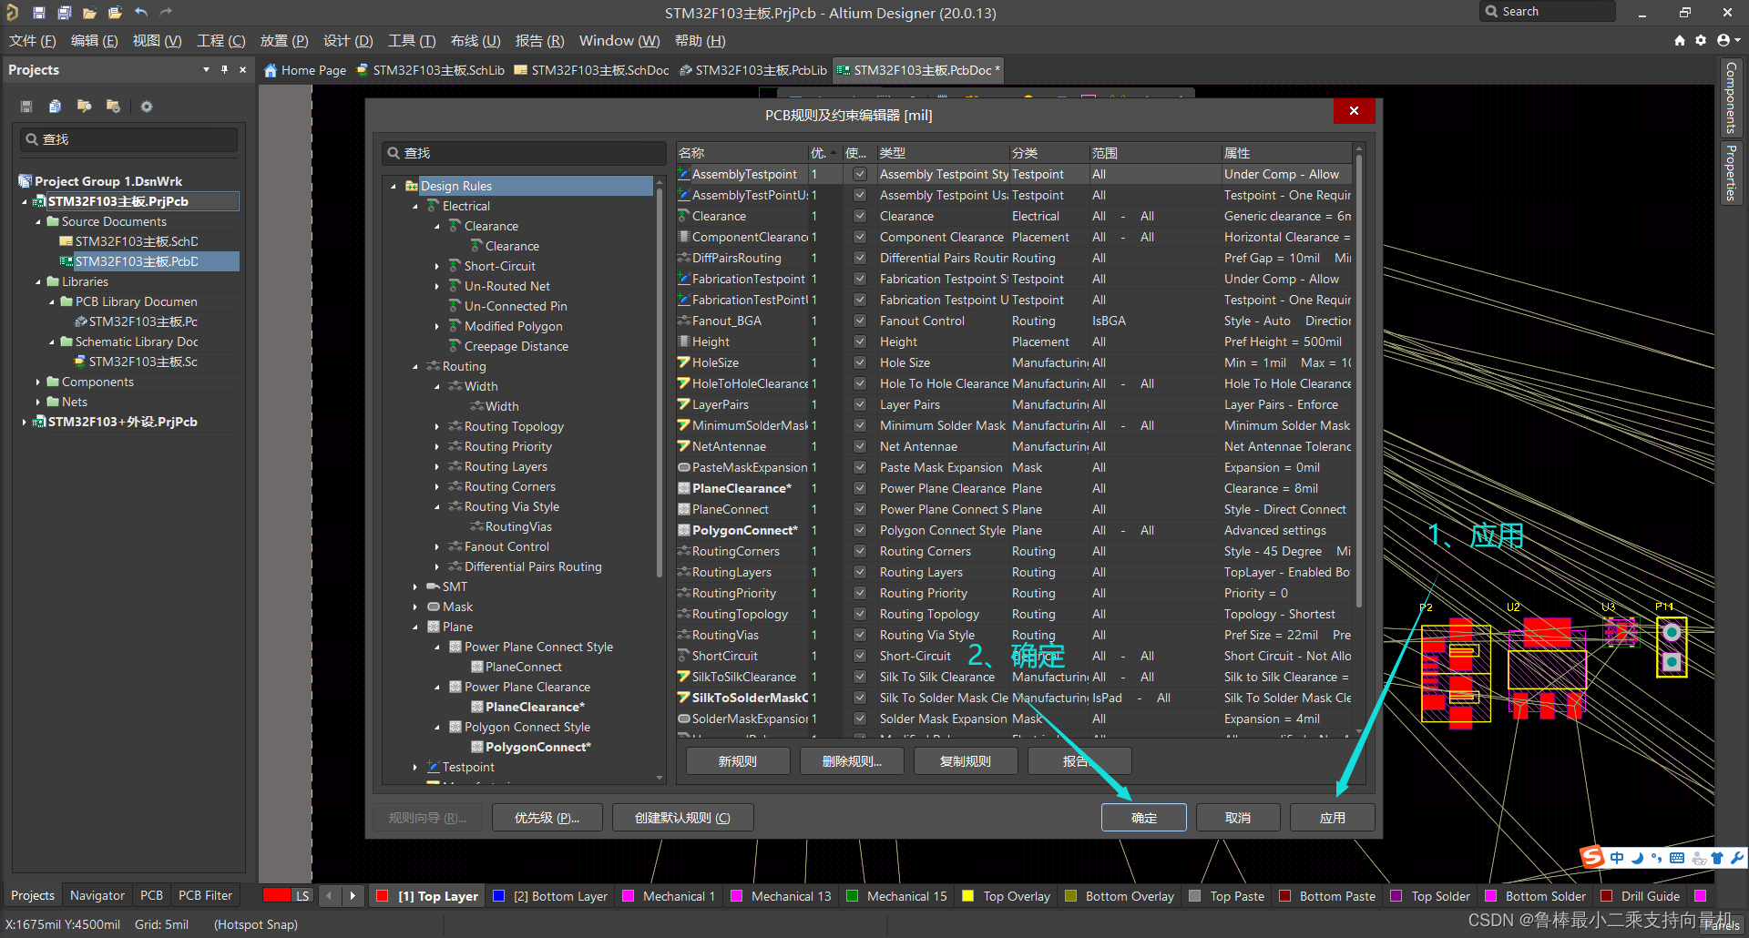Viewport: 1749px width, 938px height.
Task: Click the Redo arrow icon
Action: point(166,13)
